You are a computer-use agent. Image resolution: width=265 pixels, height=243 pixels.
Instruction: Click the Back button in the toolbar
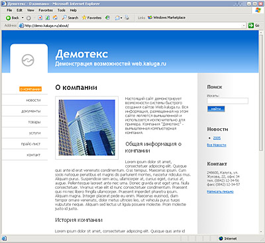(x=13, y=18)
